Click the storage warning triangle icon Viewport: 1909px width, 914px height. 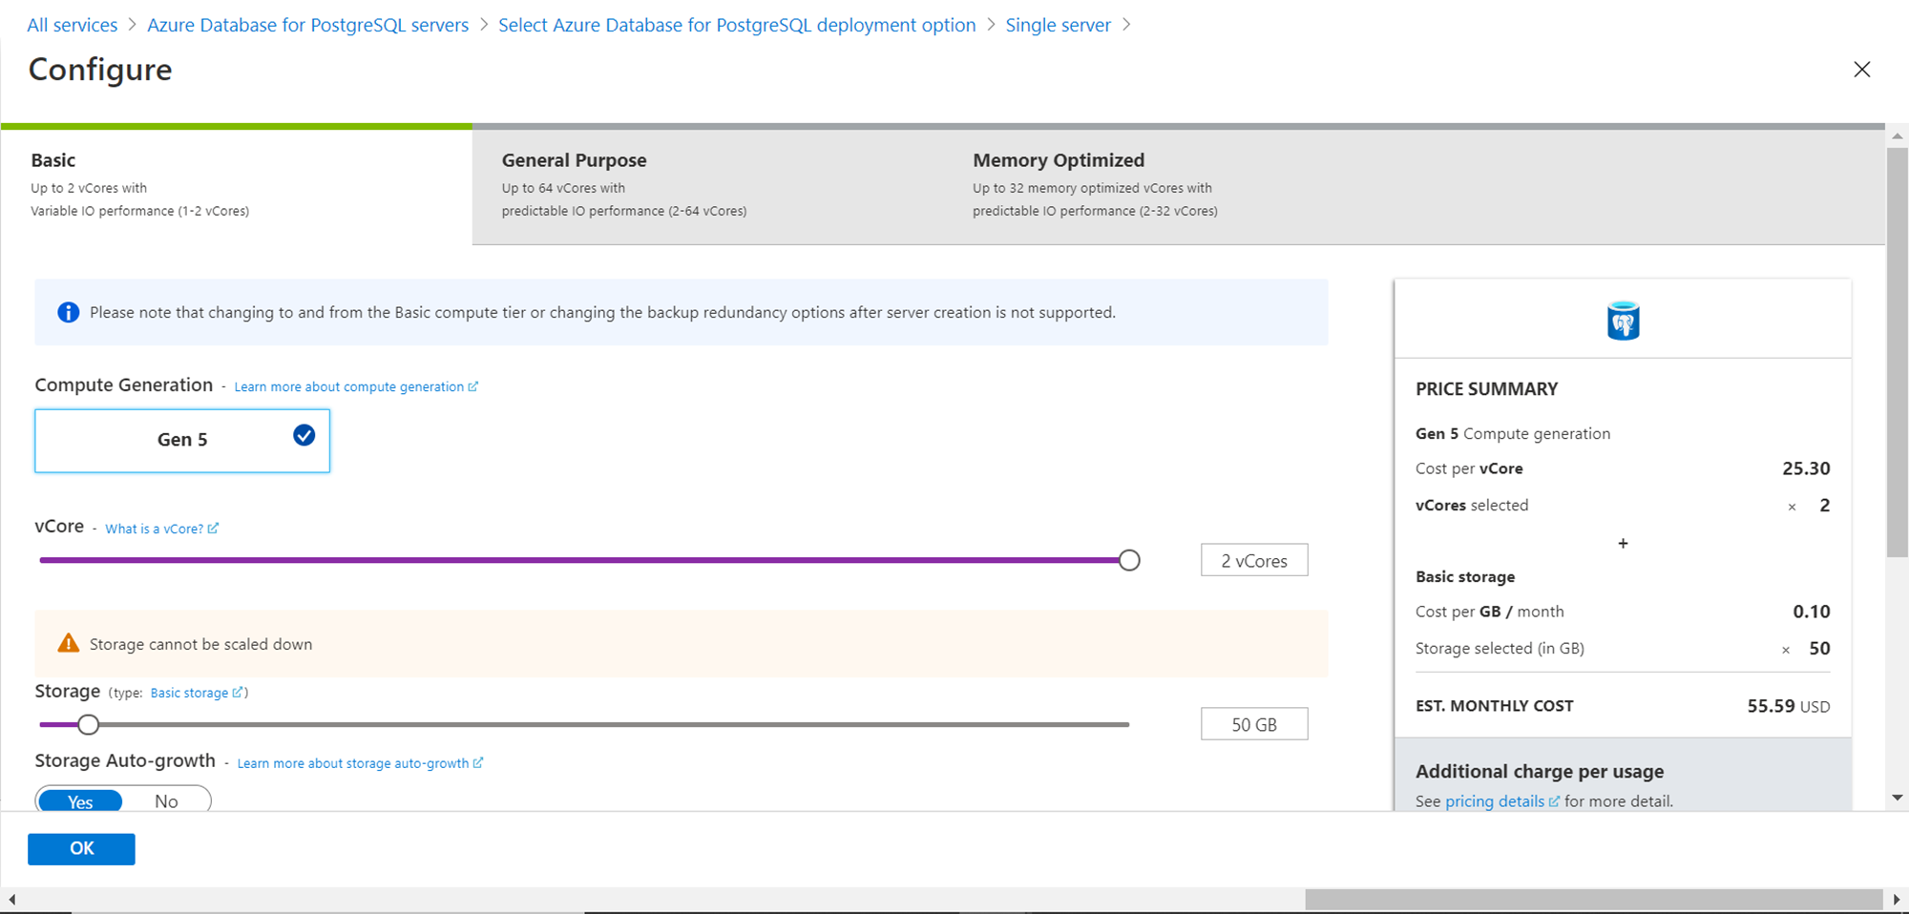(x=68, y=644)
